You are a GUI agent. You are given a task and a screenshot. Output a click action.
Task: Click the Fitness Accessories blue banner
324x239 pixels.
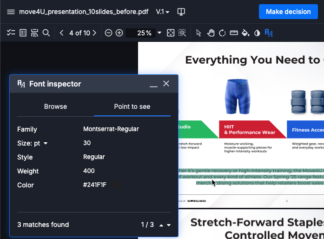point(305,129)
